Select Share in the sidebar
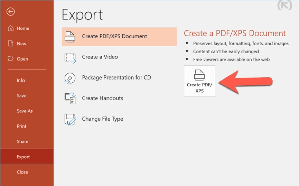The width and height of the screenshot is (299, 186). coord(27,142)
